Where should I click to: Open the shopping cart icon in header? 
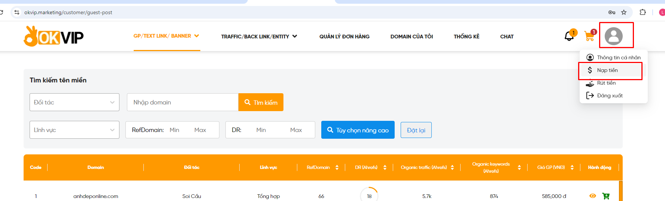[x=589, y=36]
